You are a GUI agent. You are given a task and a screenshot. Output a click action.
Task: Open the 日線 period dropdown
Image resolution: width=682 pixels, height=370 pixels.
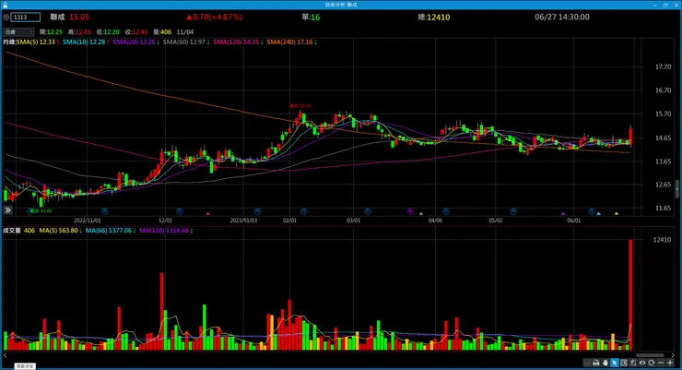pos(18,31)
